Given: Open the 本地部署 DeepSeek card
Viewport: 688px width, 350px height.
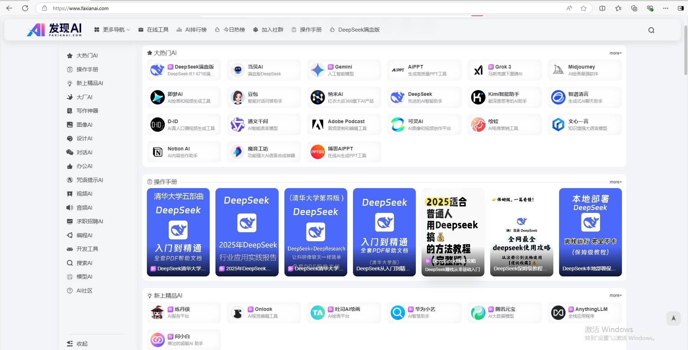Looking at the screenshot, I should point(590,232).
